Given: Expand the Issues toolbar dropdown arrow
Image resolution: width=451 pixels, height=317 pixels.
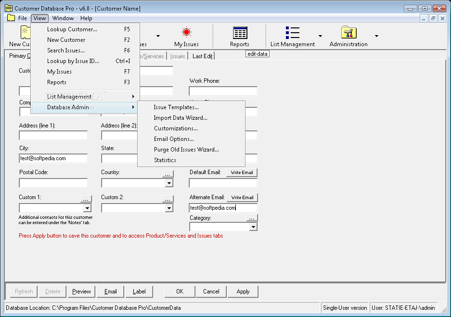Looking at the screenshot, I should (158, 36).
